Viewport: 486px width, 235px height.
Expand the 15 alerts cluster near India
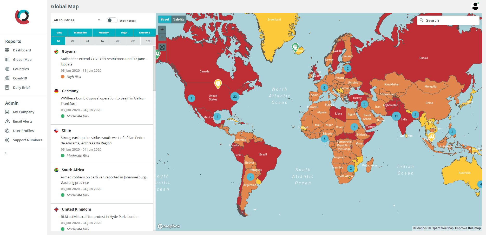396,116
